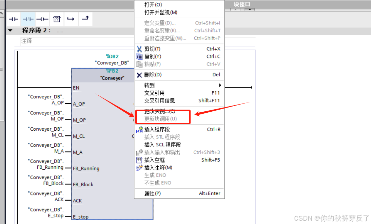The image size is (371, 224).
Task: Insert an empty box from the toolbar
Action: pyautogui.click(x=57, y=19)
